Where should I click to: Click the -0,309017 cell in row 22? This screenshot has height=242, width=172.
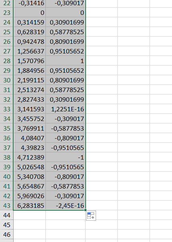tap(66, 3)
